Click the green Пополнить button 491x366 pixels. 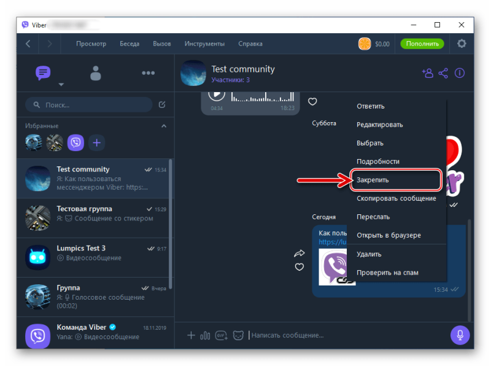pos(422,44)
